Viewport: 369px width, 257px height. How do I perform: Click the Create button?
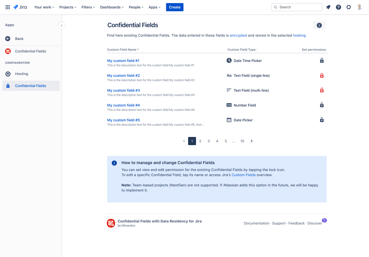pyautogui.click(x=175, y=7)
